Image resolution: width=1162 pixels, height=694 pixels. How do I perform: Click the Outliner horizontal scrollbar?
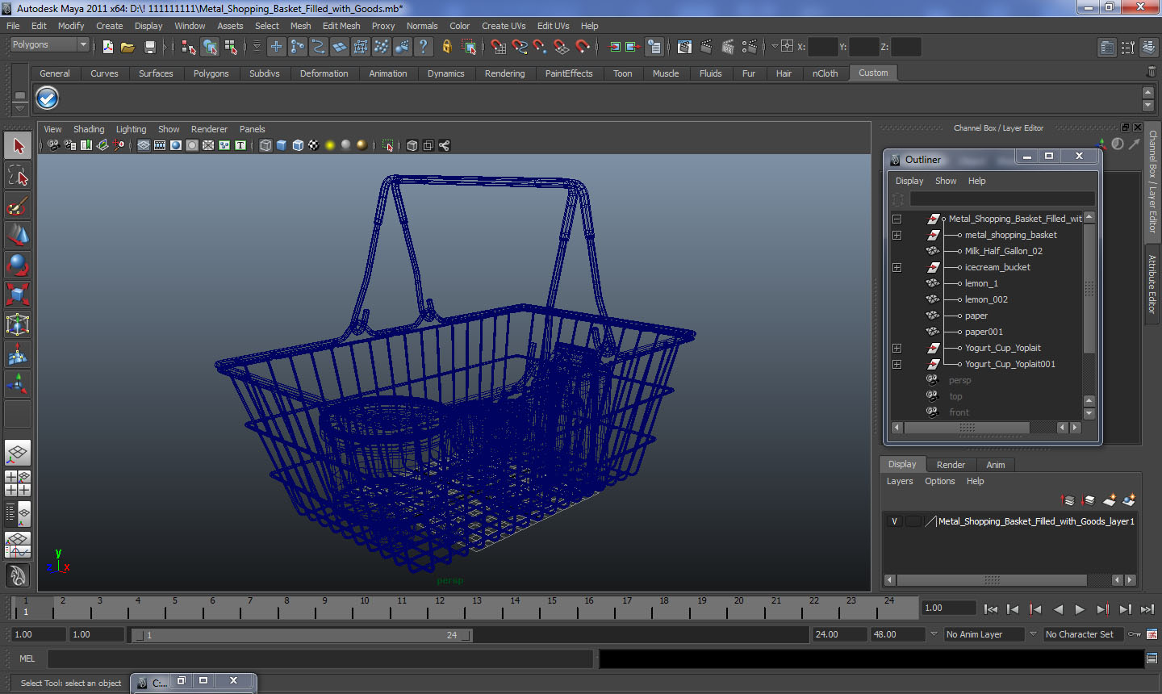point(967,428)
